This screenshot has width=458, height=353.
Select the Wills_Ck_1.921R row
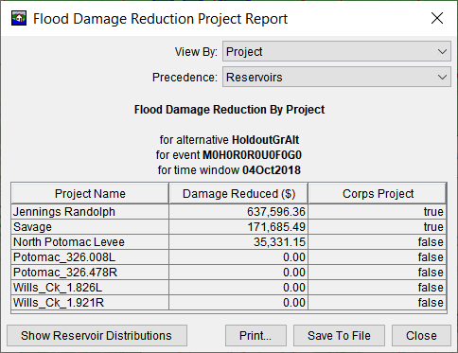[x=229, y=303]
